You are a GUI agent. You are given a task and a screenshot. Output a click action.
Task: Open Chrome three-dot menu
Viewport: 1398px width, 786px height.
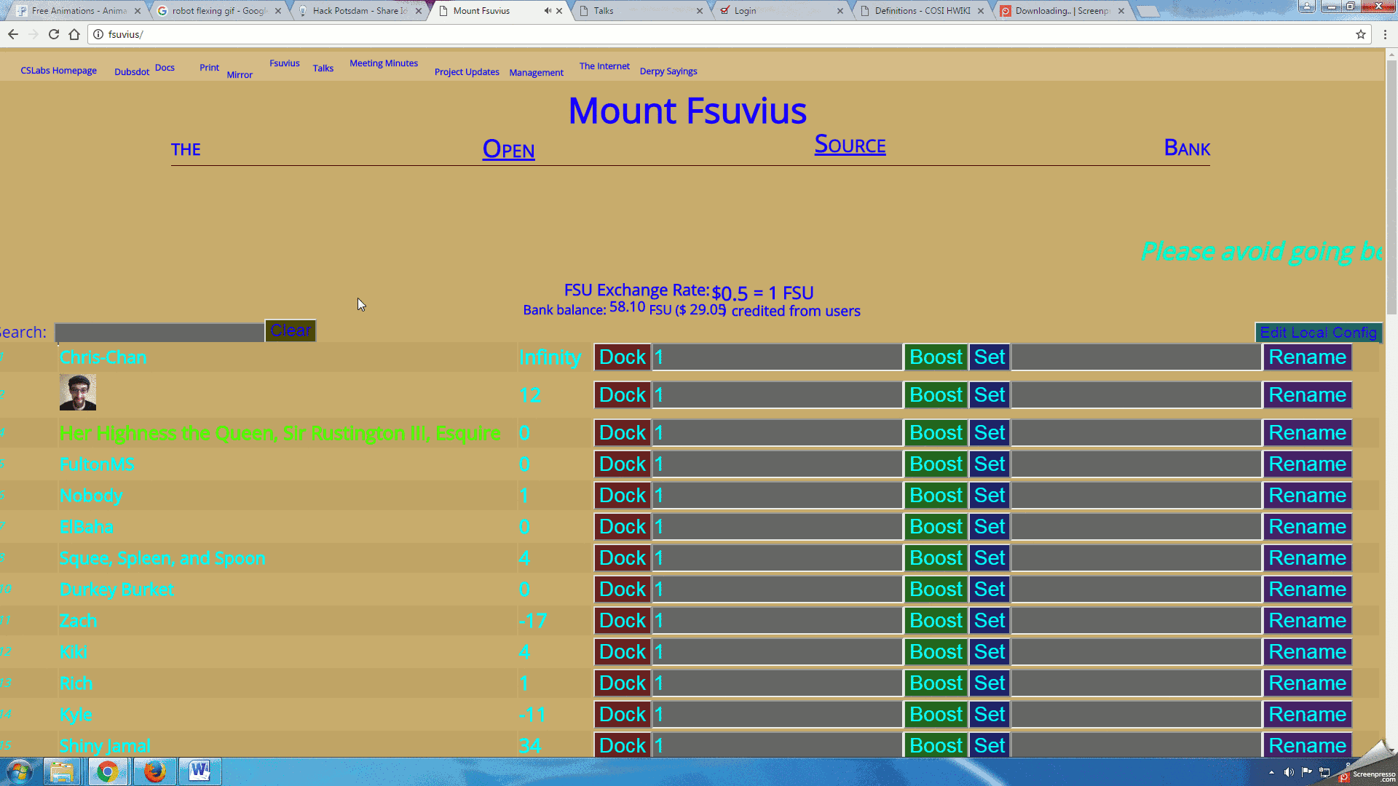[1385, 34]
